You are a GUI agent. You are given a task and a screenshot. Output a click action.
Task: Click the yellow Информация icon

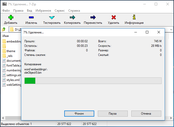pyautogui.click(x=134, y=17)
